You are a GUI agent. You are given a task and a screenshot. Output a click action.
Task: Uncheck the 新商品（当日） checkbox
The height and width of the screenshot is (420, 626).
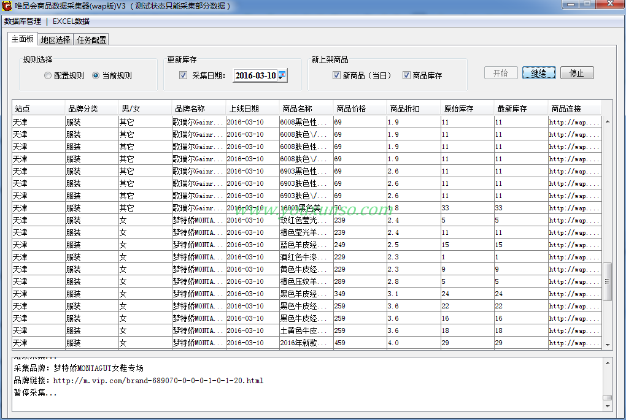(x=336, y=75)
